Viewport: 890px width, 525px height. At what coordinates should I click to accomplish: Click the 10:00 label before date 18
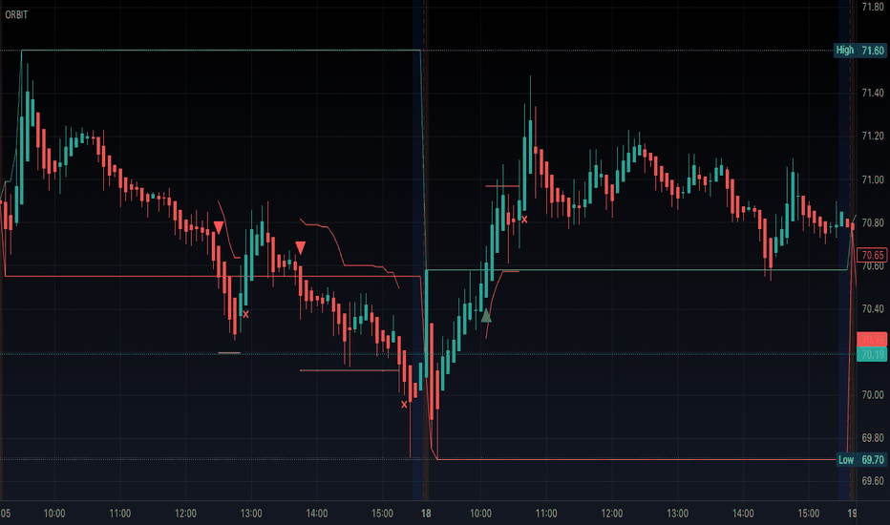[x=54, y=514]
